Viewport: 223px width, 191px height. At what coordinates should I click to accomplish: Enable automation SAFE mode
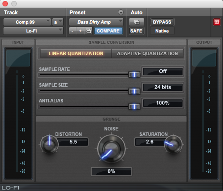(136, 31)
